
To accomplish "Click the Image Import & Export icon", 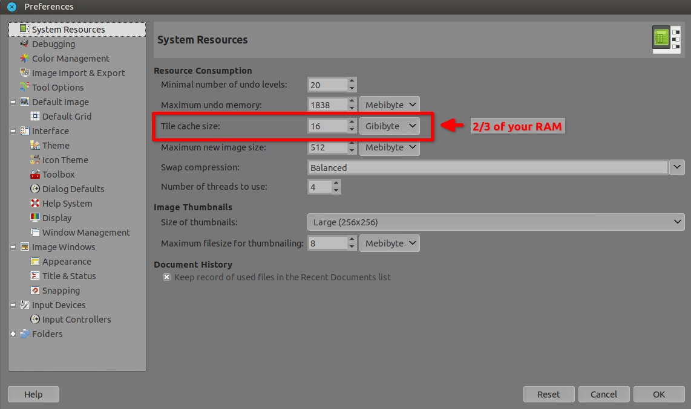I will point(24,72).
